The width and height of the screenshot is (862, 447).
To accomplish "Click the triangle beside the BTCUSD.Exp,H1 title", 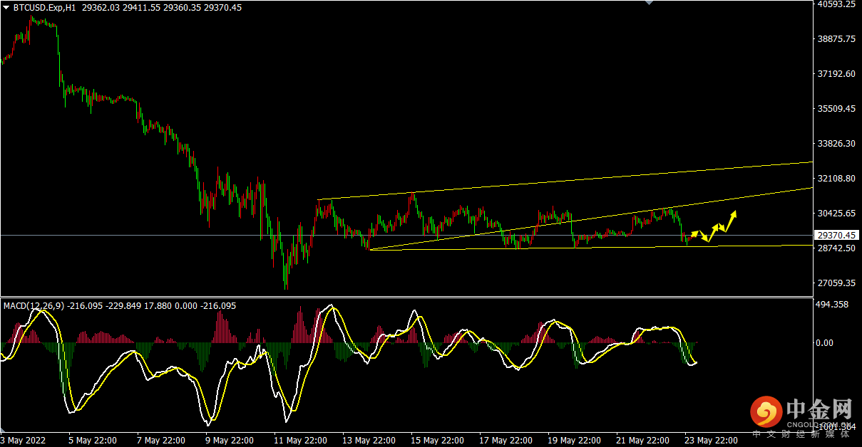I will (x=6, y=8).
